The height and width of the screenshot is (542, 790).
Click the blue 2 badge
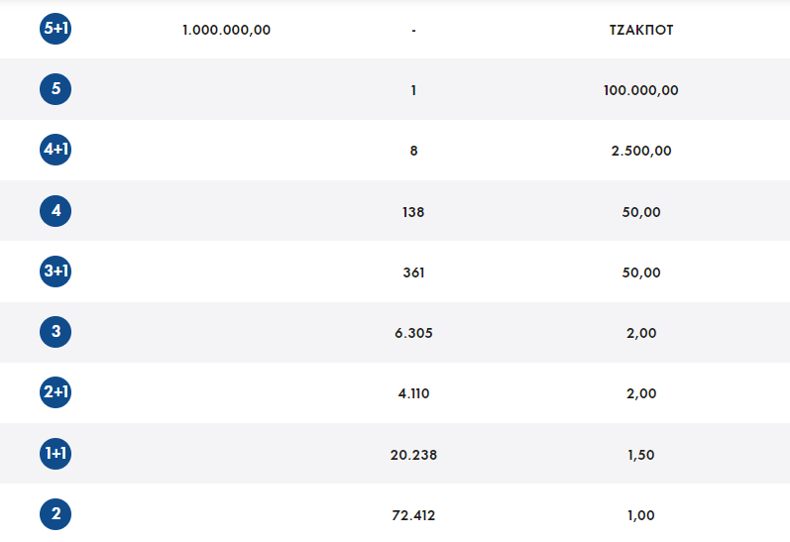(x=56, y=514)
